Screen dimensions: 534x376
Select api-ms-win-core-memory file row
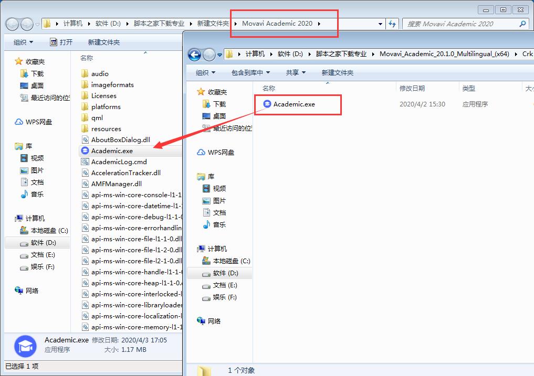[132, 327]
